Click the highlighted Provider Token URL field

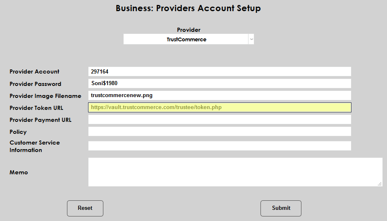[x=220, y=107]
